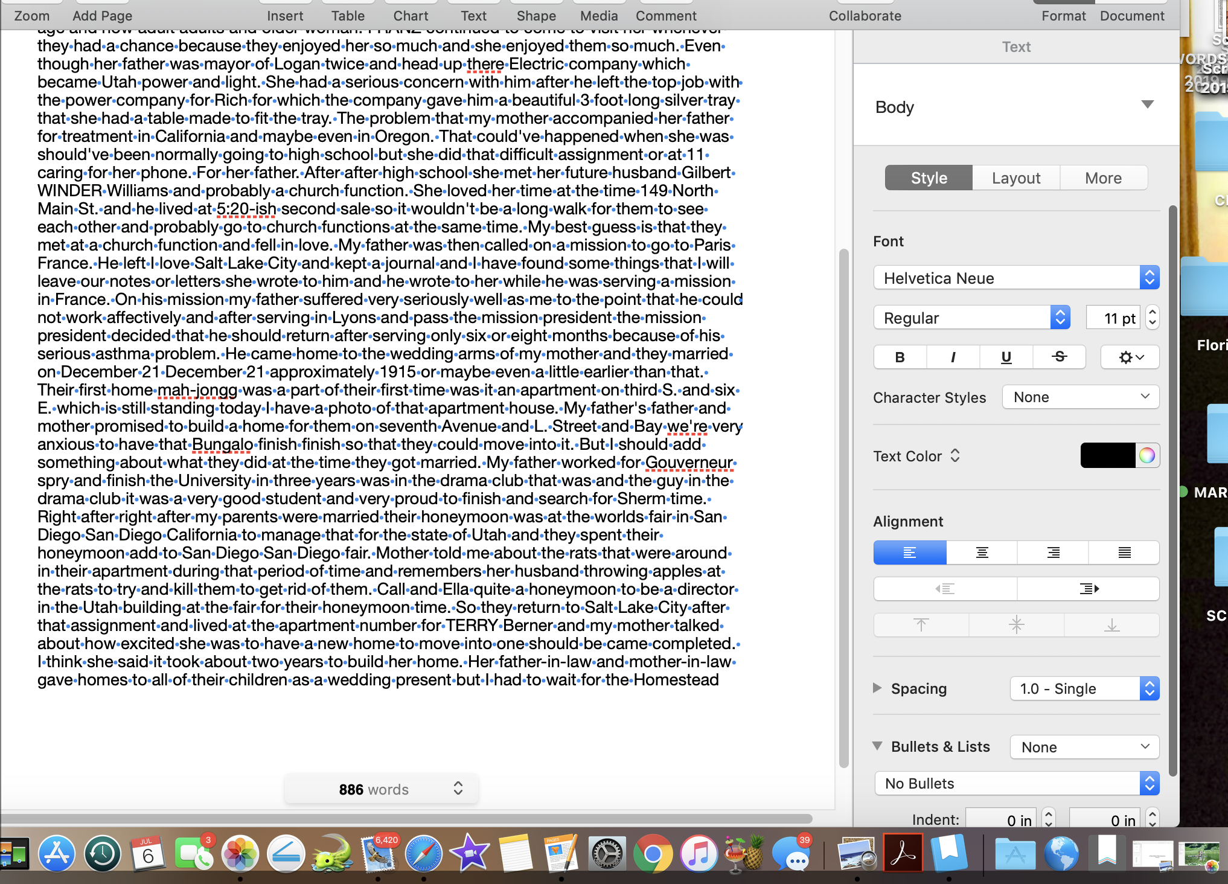
Task: Open advanced font options gear
Action: pyautogui.click(x=1130, y=357)
